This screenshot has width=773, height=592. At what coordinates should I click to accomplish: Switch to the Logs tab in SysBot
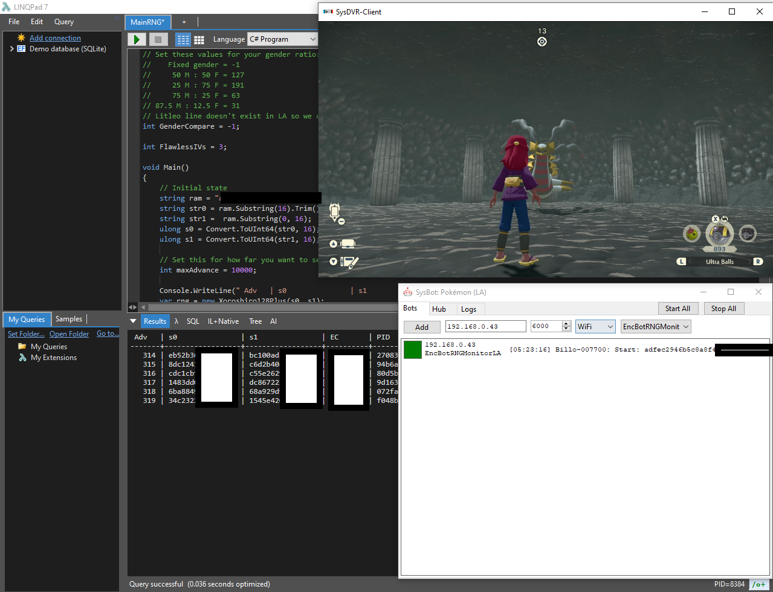pyautogui.click(x=469, y=309)
